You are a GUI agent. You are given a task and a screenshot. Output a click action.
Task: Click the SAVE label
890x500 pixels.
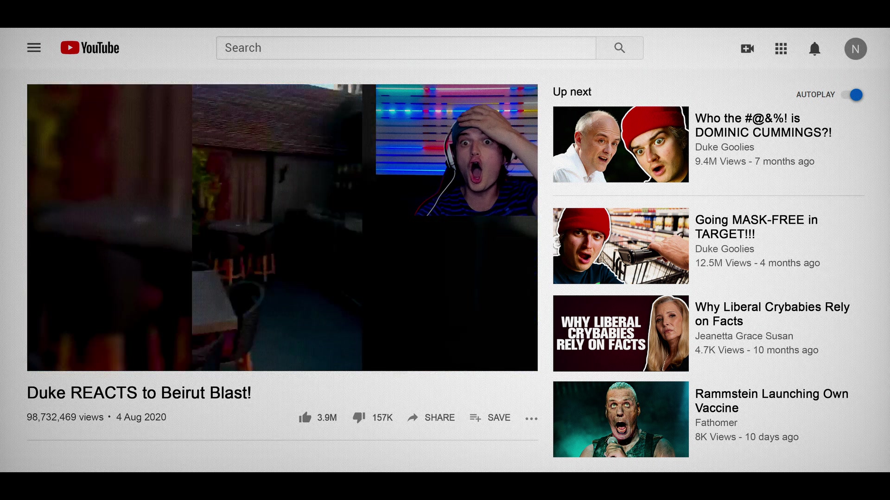tap(499, 418)
